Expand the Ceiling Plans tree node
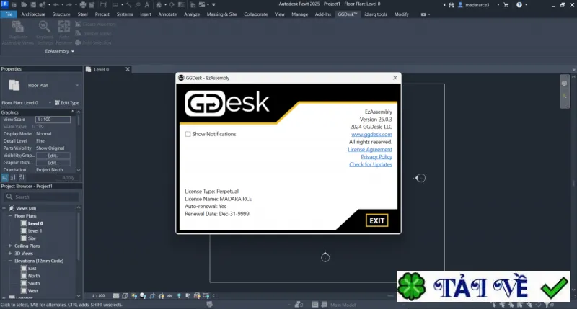Viewport: 577px width, 309px height. (10, 246)
